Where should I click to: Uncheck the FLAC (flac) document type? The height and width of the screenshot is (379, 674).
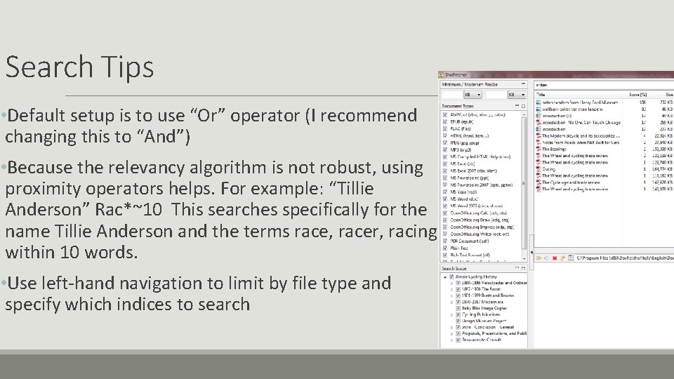445,128
